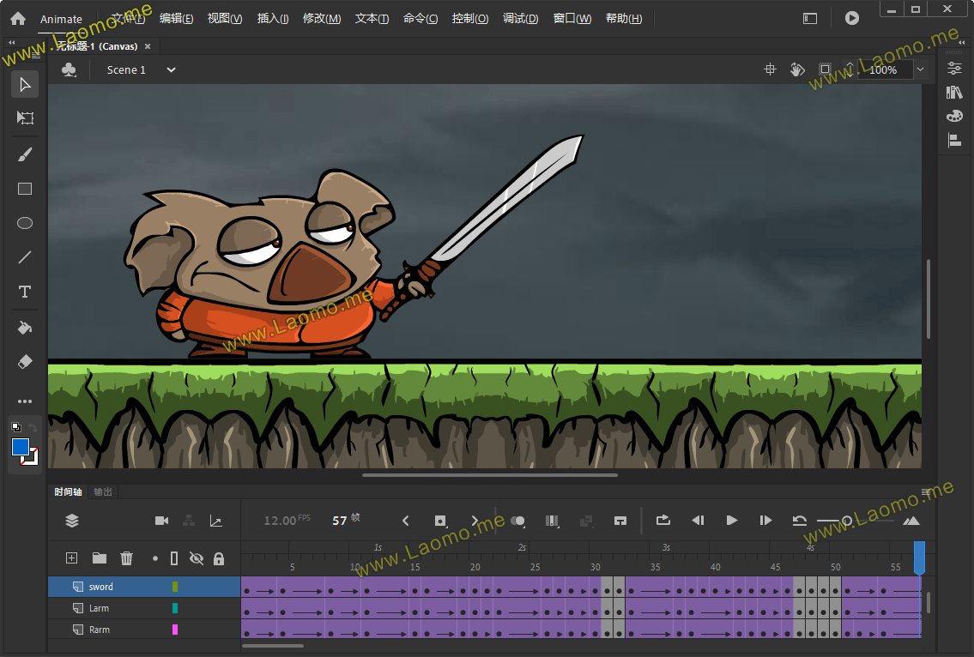Click the fill color blue swatch
Viewport: 974px width, 657px height.
point(20,447)
